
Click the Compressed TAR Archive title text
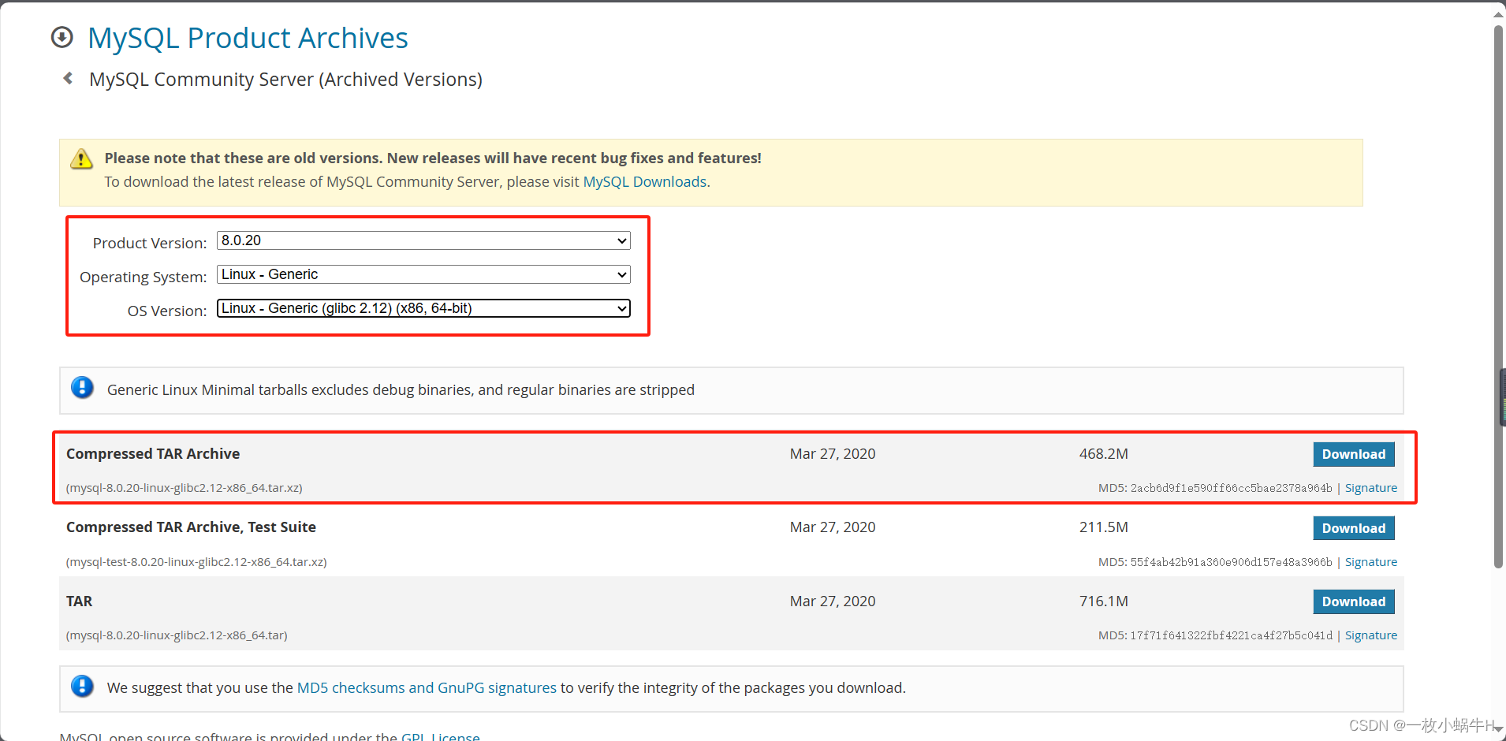click(x=153, y=454)
